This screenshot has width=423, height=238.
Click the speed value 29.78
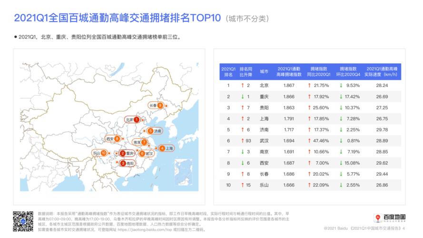coord(382,130)
